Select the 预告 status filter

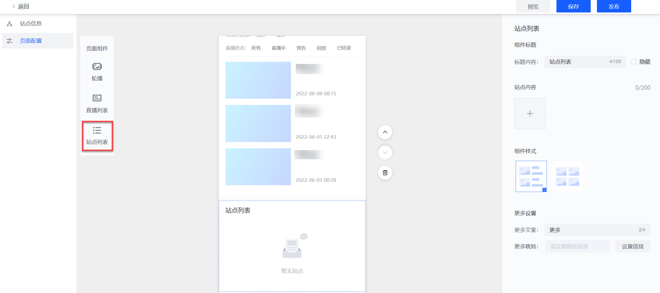coord(301,48)
